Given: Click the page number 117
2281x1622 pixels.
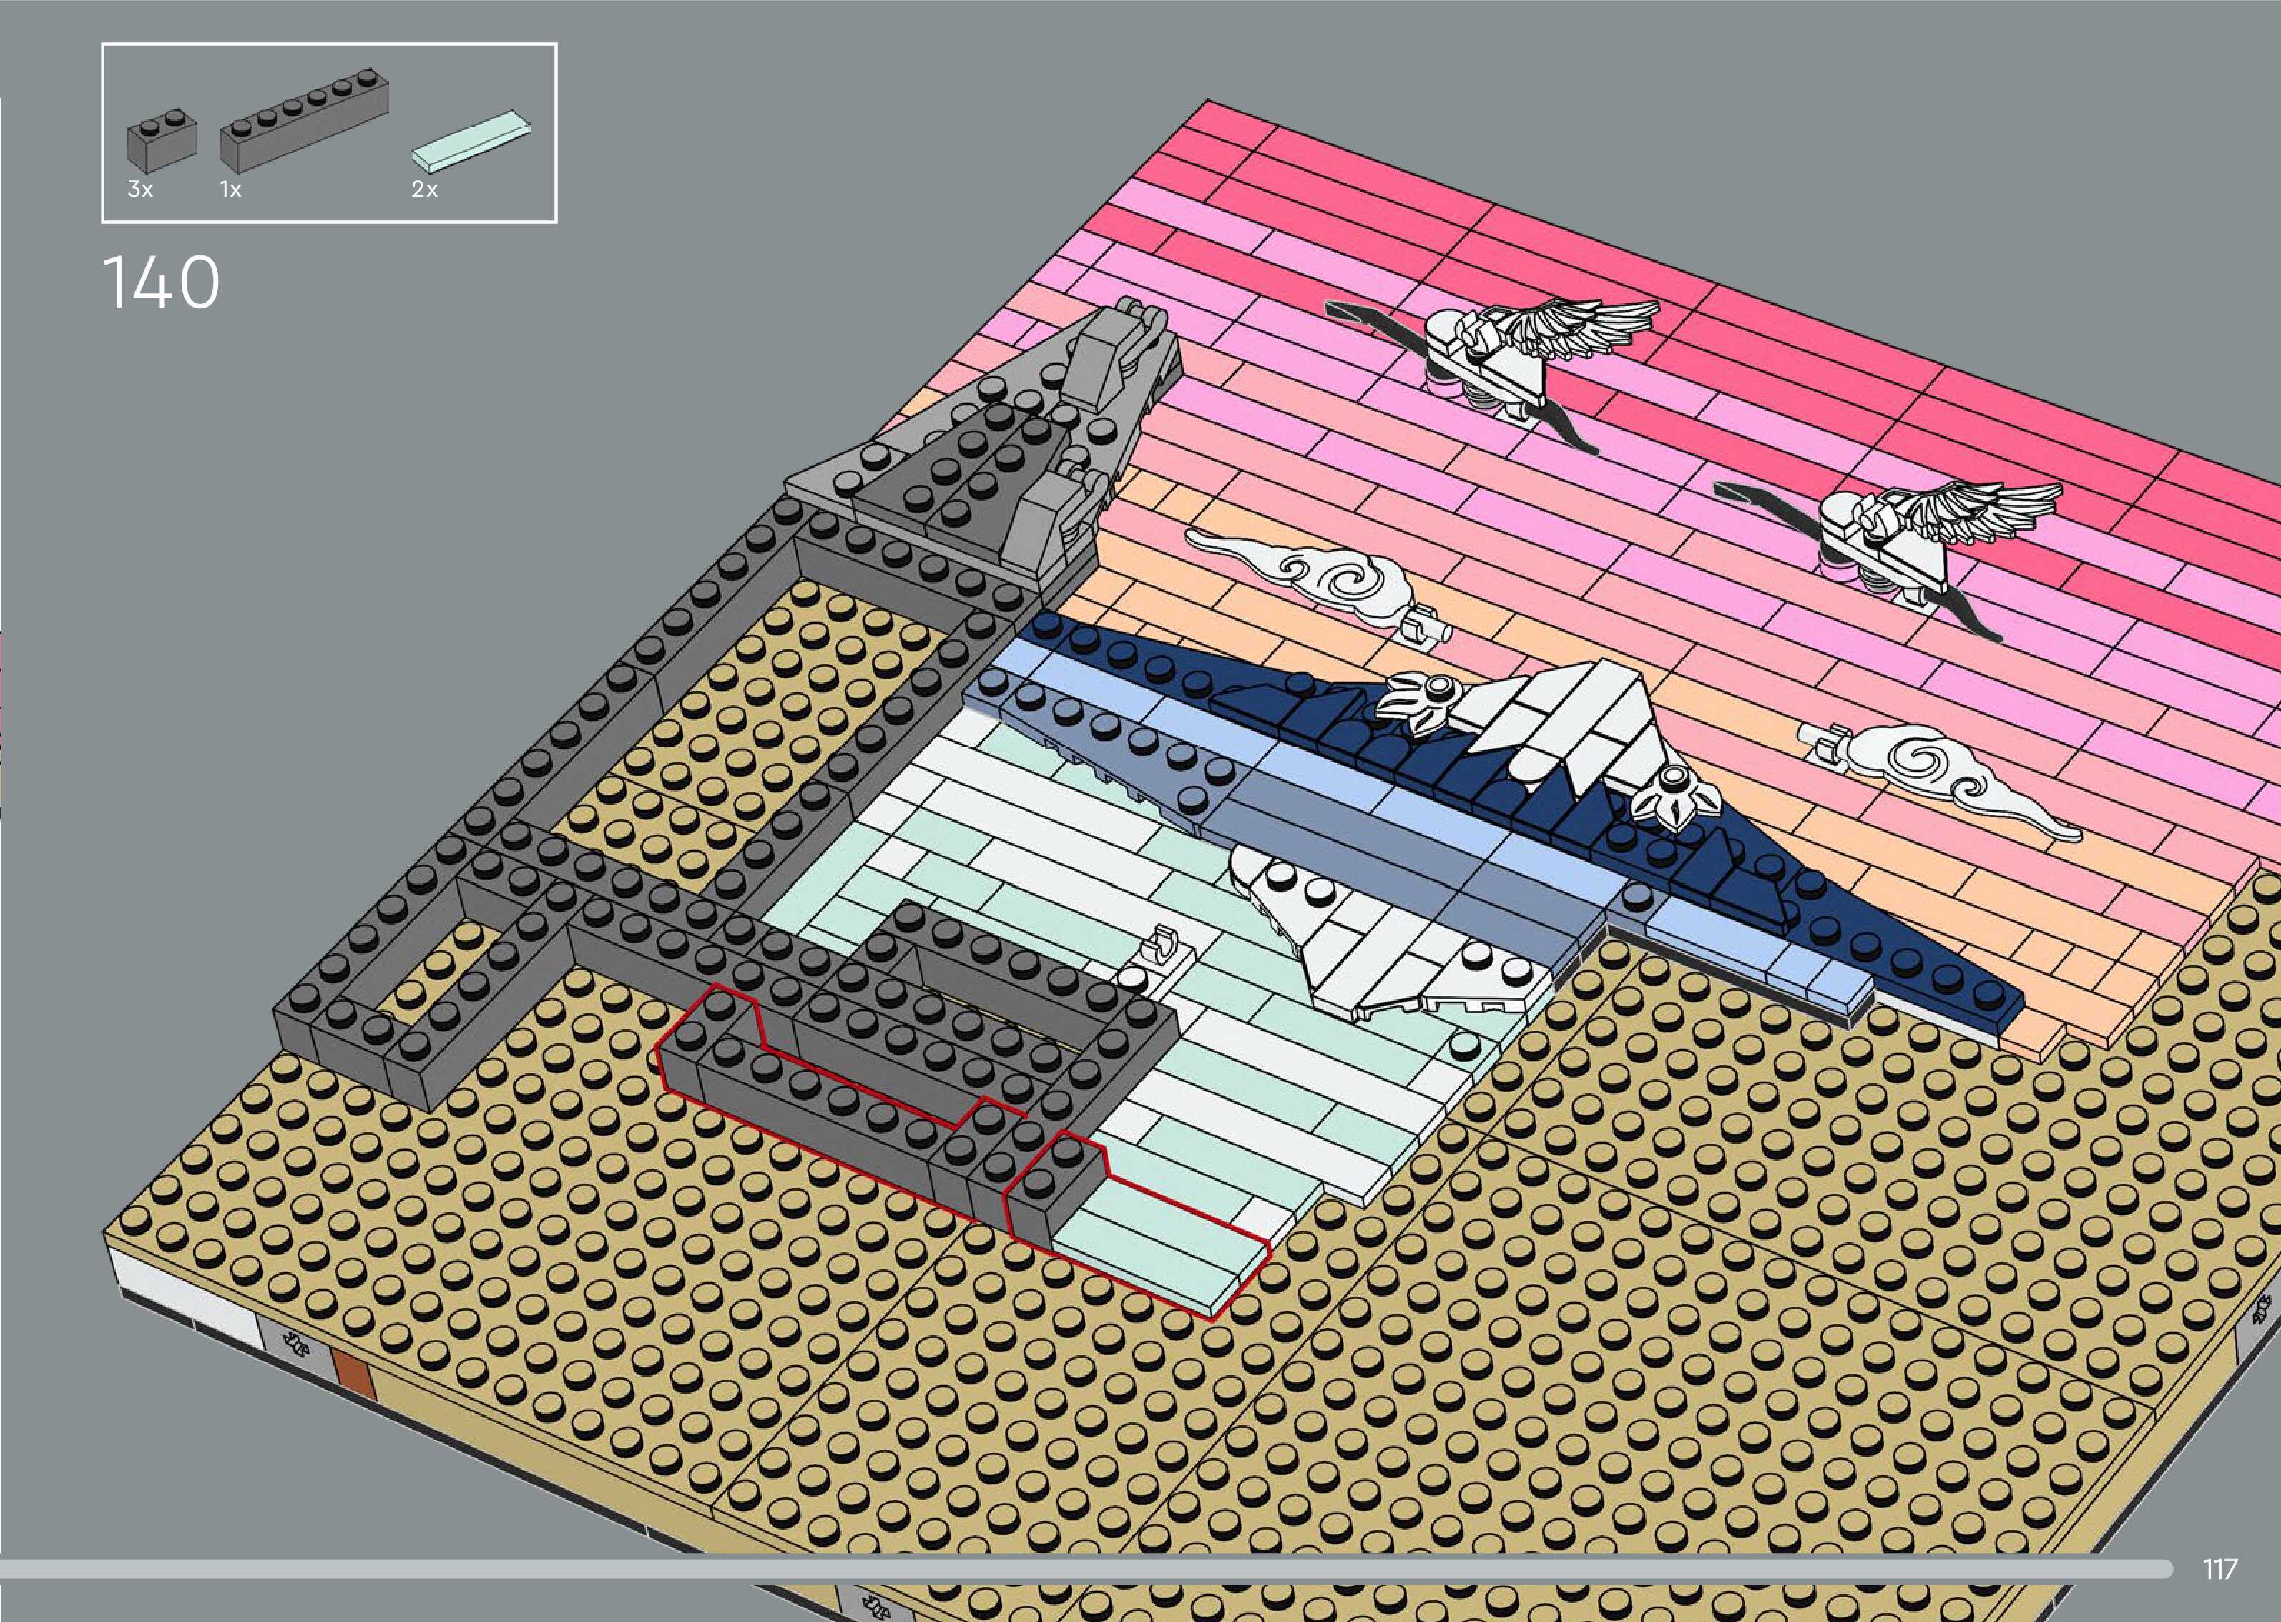Looking at the screenshot, I should [2219, 1569].
